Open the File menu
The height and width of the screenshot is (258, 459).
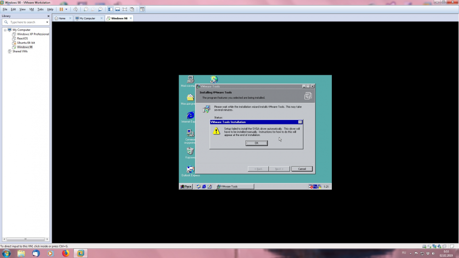coord(5,9)
